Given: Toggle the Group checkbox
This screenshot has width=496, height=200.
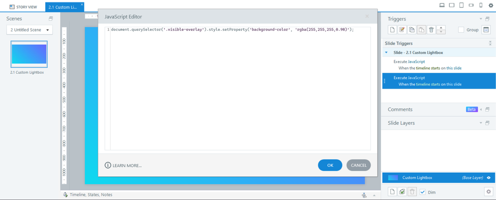Looking at the screenshot, I should [x=461, y=30].
